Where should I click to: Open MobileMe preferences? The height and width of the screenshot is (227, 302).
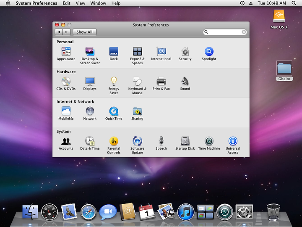[66, 113]
